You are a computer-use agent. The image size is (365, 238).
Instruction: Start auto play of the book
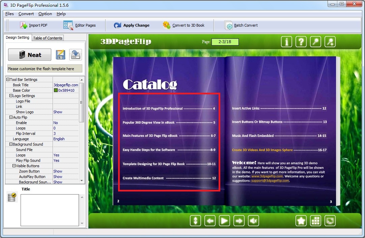224,220
